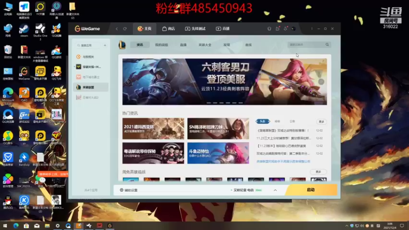Click 更多 beside the news filters
This screenshot has height=230, width=409.
coord(322,122)
